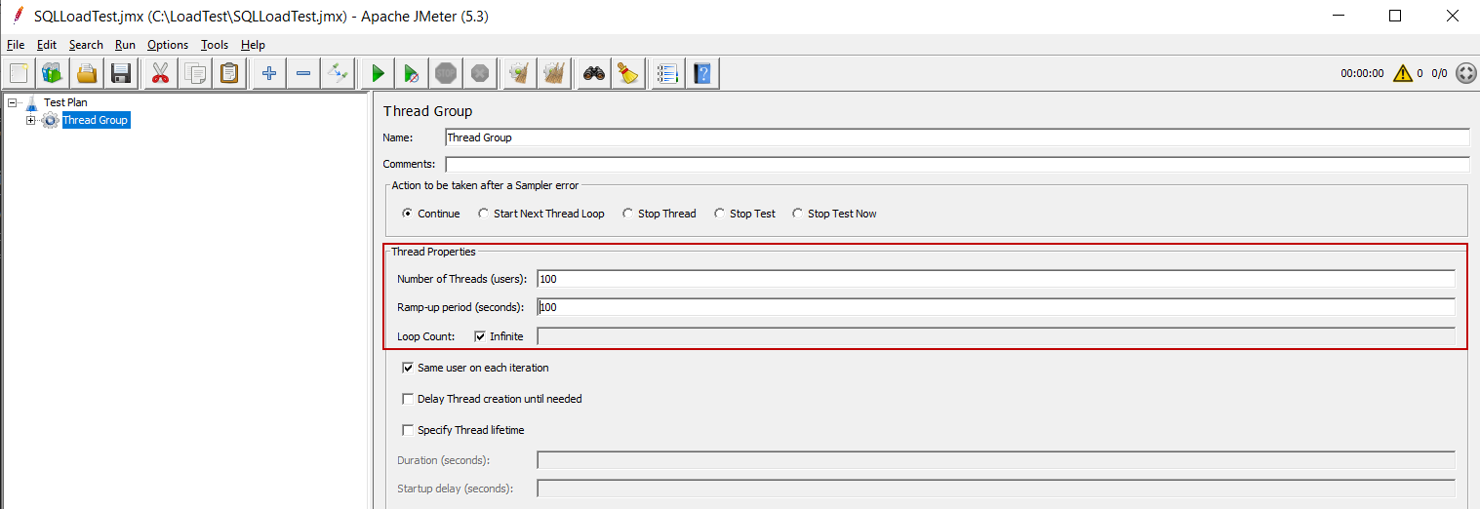
Task: Select Test Plan in the tree
Action: (x=65, y=102)
